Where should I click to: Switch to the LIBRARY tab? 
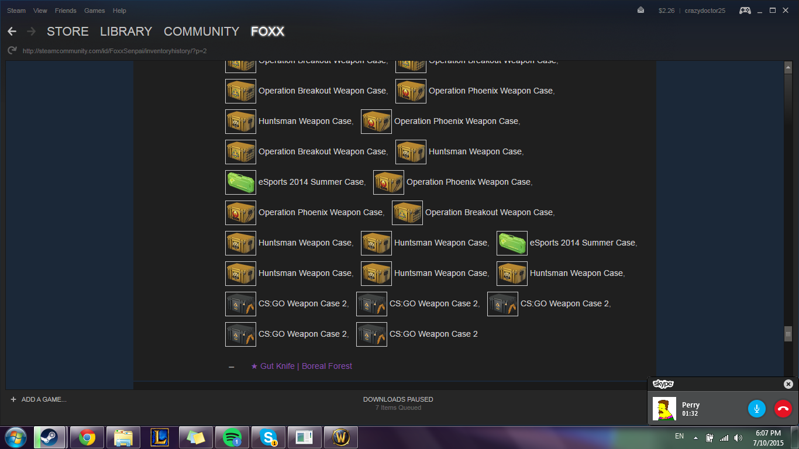126,32
